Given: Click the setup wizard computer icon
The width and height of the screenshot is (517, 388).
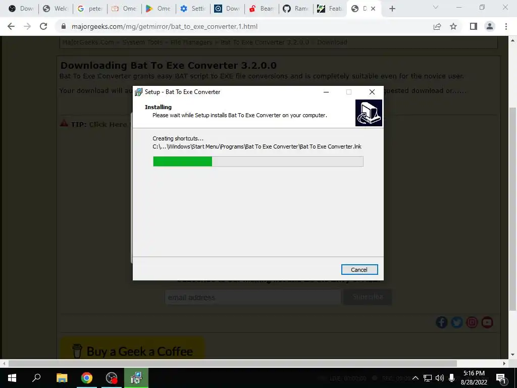Looking at the screenshot, I should coord(369,113).
